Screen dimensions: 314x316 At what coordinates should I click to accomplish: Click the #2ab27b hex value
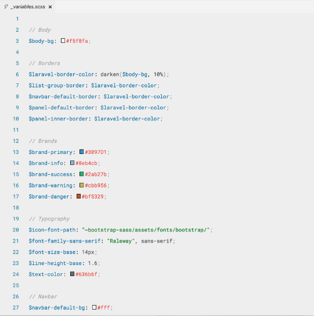pyautogui.click(x=96, y=174)
